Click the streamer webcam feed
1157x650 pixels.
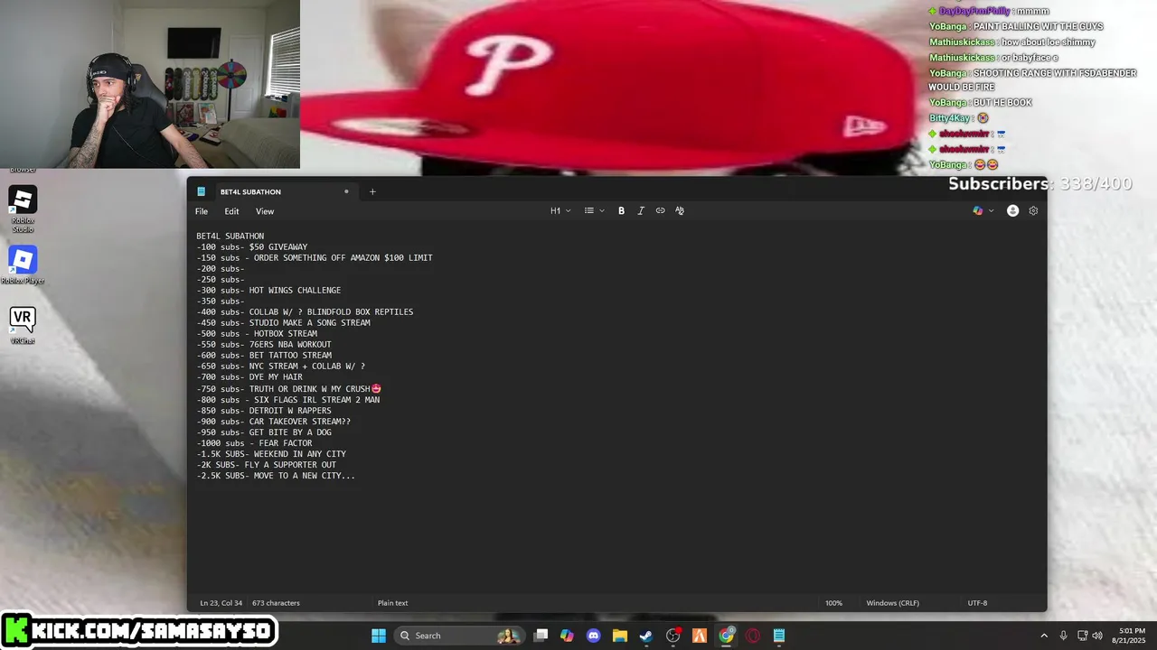click(x=149, y=84)
